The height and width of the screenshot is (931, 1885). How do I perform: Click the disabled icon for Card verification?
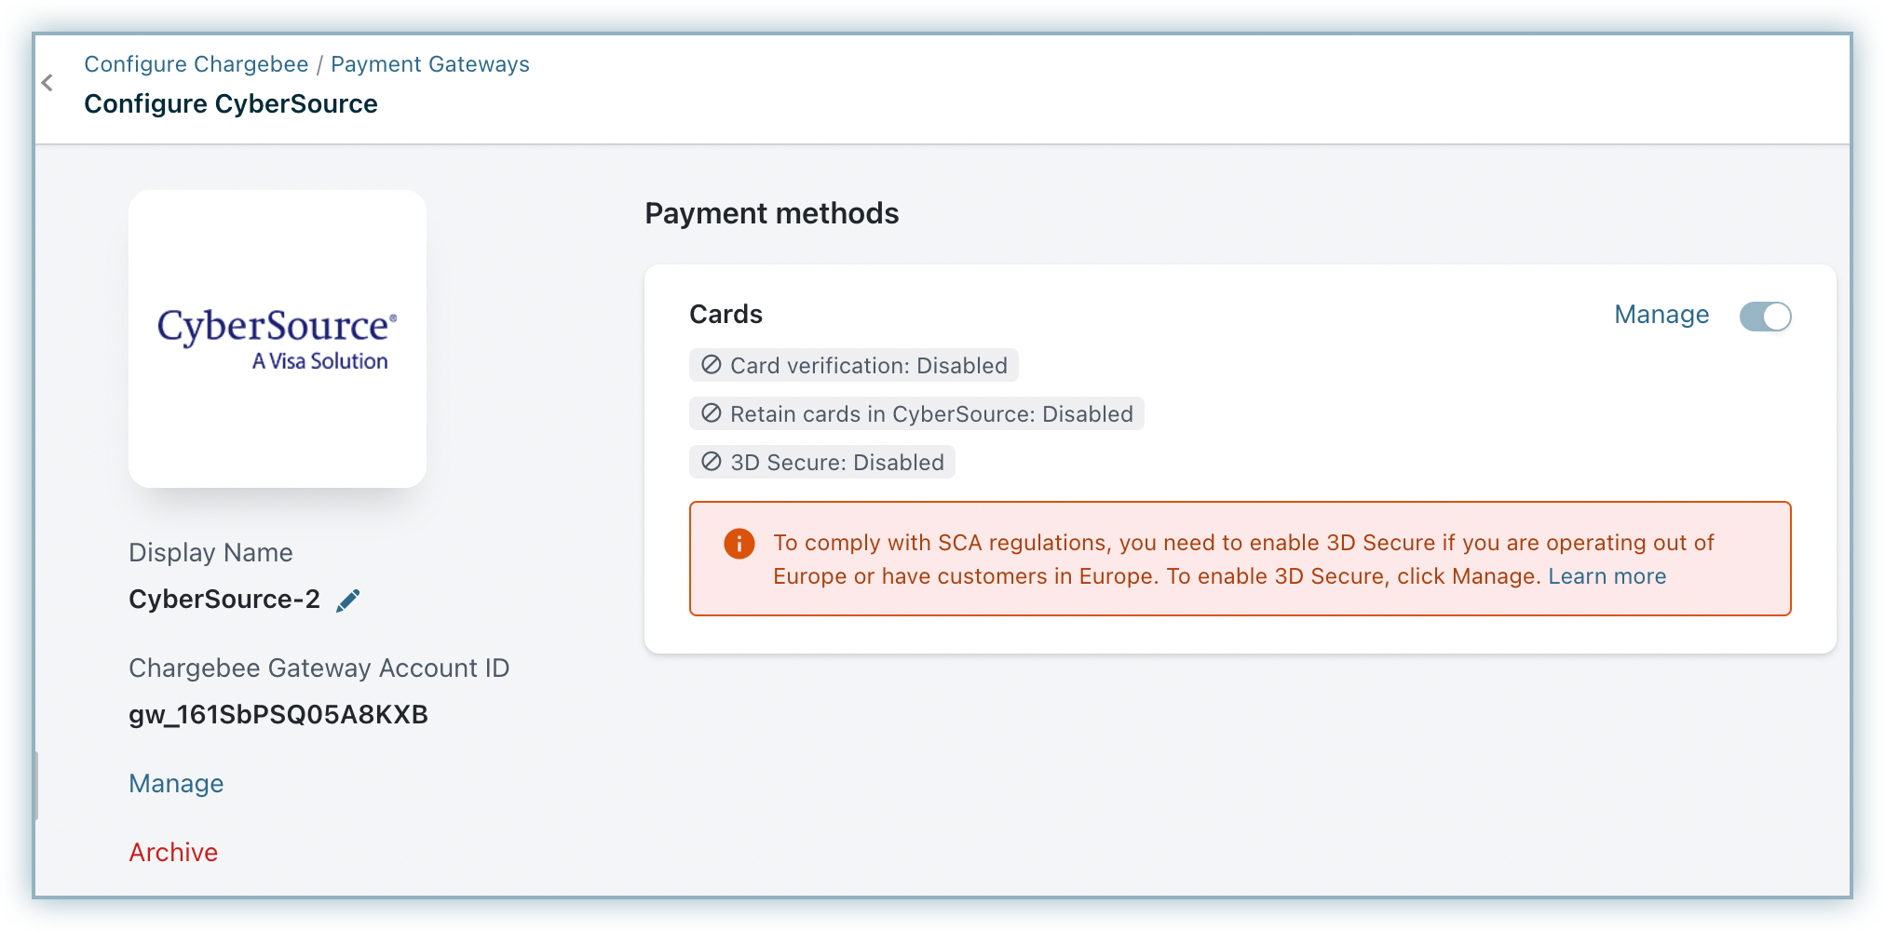pyautogui.click(x=712, y=365)
